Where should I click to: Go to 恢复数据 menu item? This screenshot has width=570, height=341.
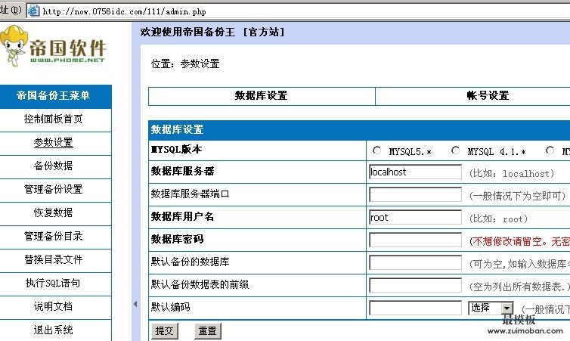click(x=54, y=212)
